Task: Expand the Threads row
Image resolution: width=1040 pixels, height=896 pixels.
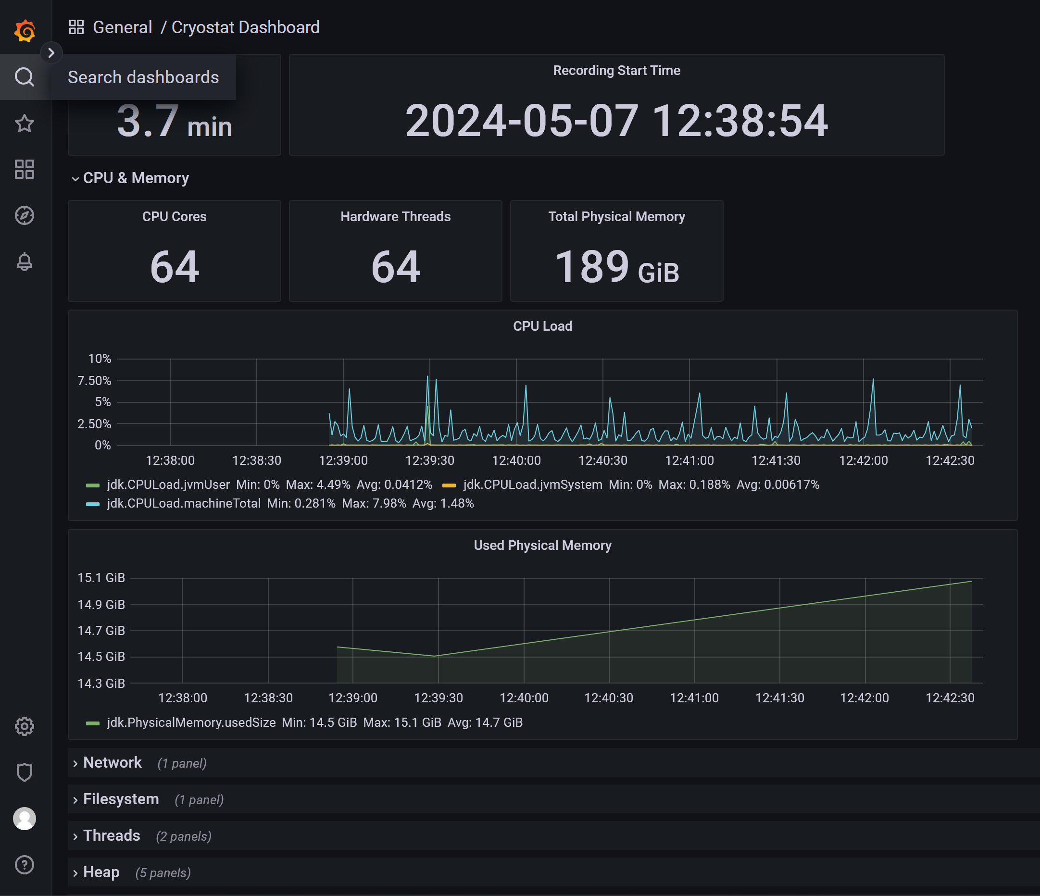Action: tap(112, 836)
